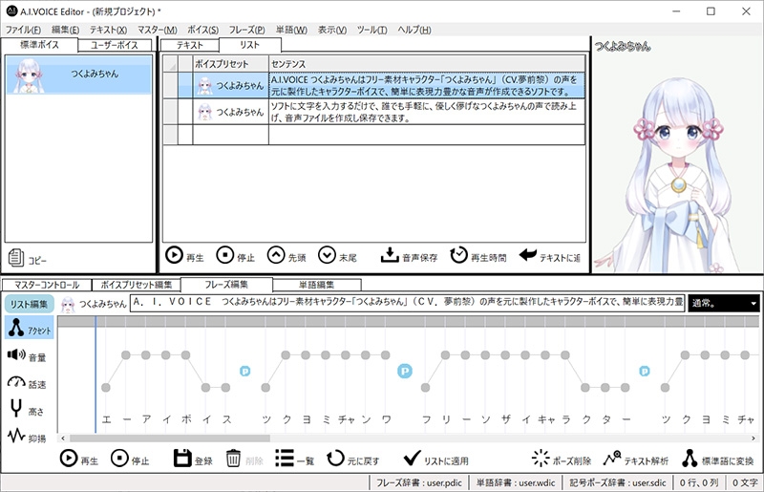The image size is (764, 492).
Task: Click the A.I.VOICE app logo in title bar
Action: point(11,11)
